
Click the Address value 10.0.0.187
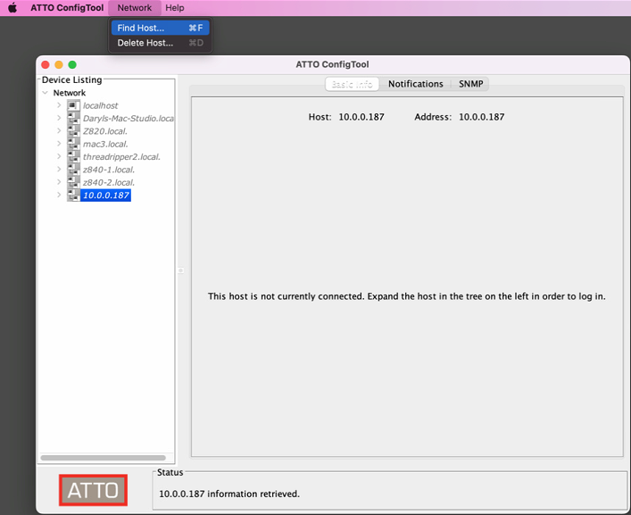tap(482, 117)
